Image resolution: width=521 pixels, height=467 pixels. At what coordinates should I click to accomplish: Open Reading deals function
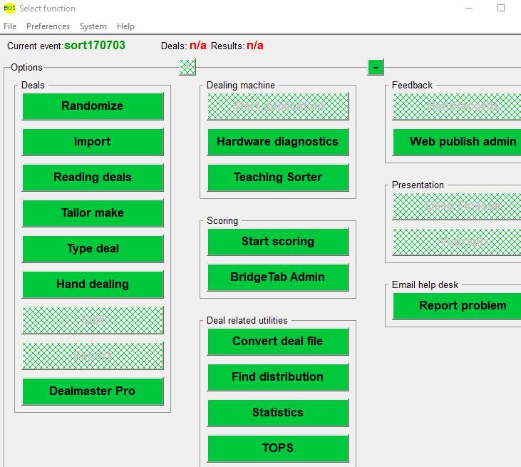point(93,178)
